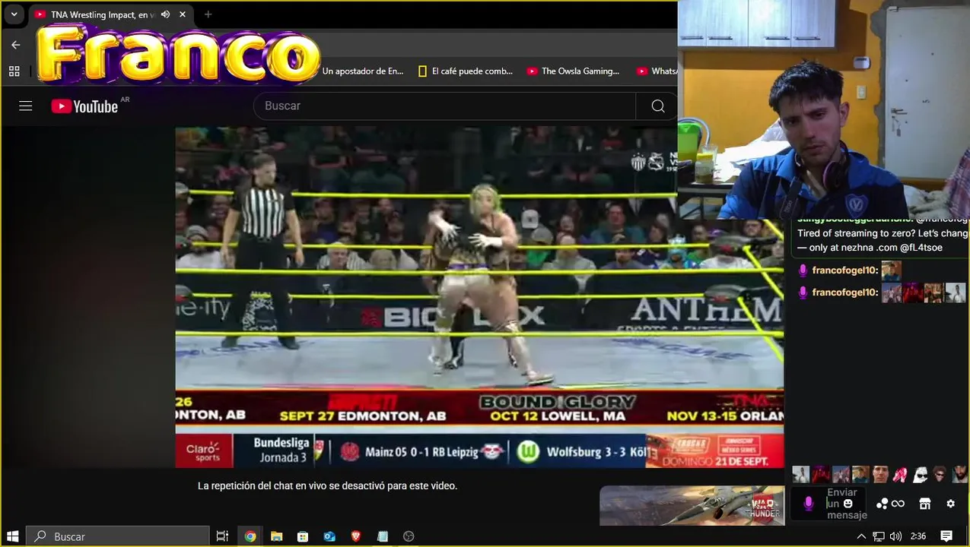
Task: Open the Windows notification center
Action: (x=946, y=536)
